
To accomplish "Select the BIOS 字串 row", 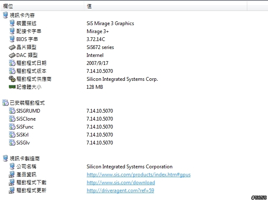I will click(x=134, y=39).
